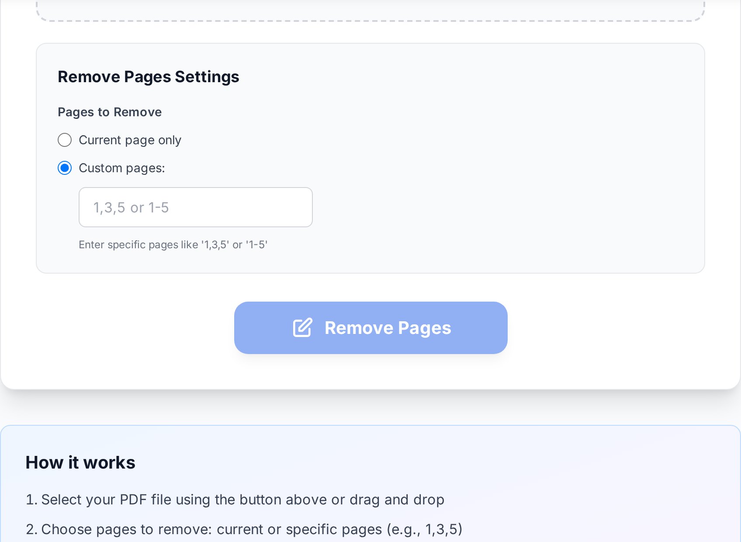Click the edit icon on Remove Pages button

[x=302, y=328]
